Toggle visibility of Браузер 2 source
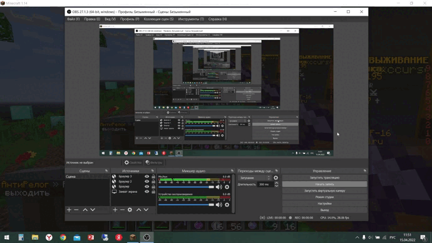The image size is (432, 243). [147, 182]
